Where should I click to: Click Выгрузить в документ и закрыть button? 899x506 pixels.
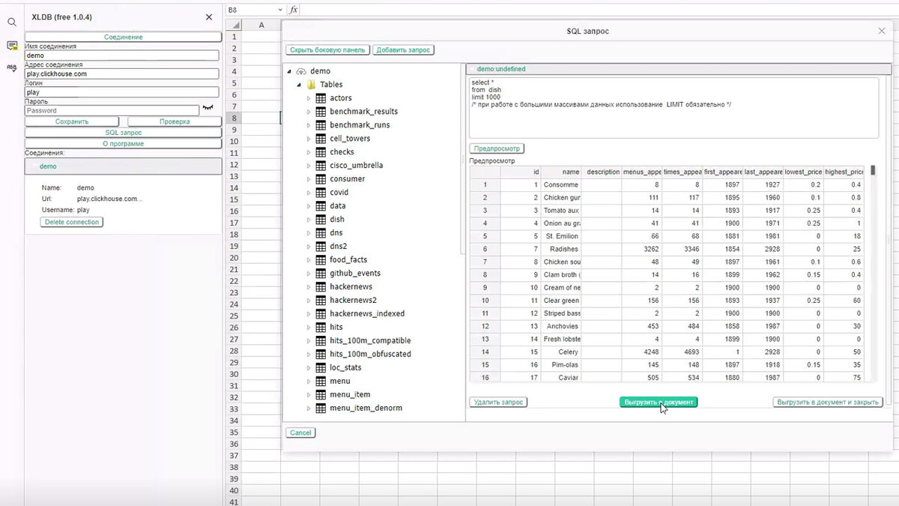coord(828,403)
